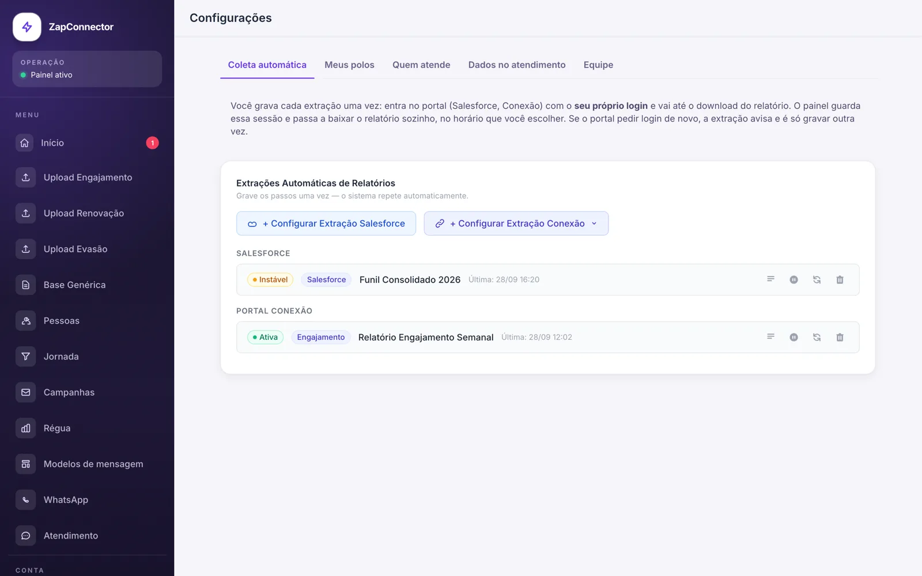Click the Painel ativo operation status
This screenshot has width=922, height=576.
87,69
